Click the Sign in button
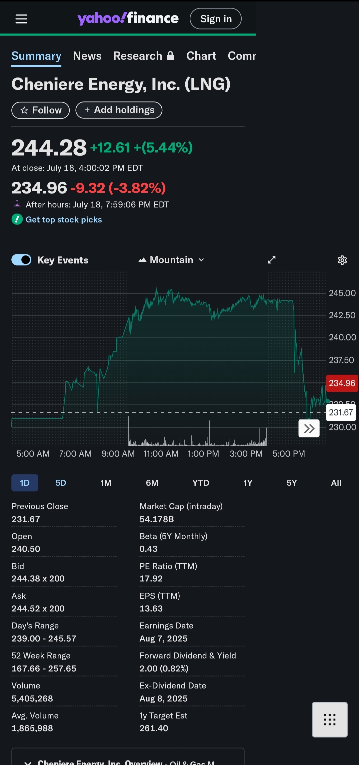Viewport: 359px width, 765px height. pos(216,19)
